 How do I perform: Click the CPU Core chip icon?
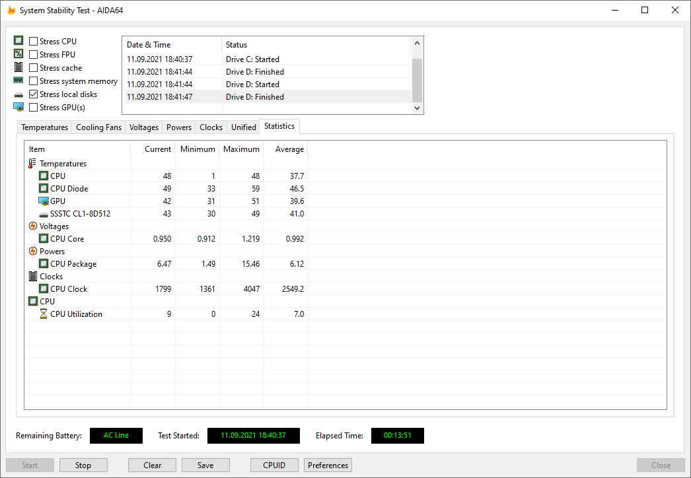tap(43, 238)
